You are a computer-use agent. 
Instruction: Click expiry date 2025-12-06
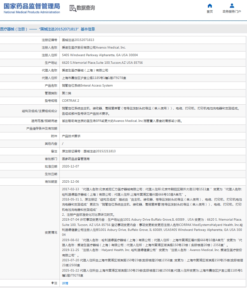pyautogui.click(x=70, y=182)
